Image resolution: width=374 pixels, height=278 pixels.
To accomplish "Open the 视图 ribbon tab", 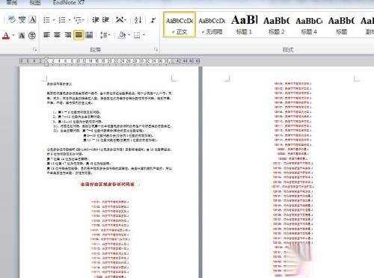I will [35, 3].
